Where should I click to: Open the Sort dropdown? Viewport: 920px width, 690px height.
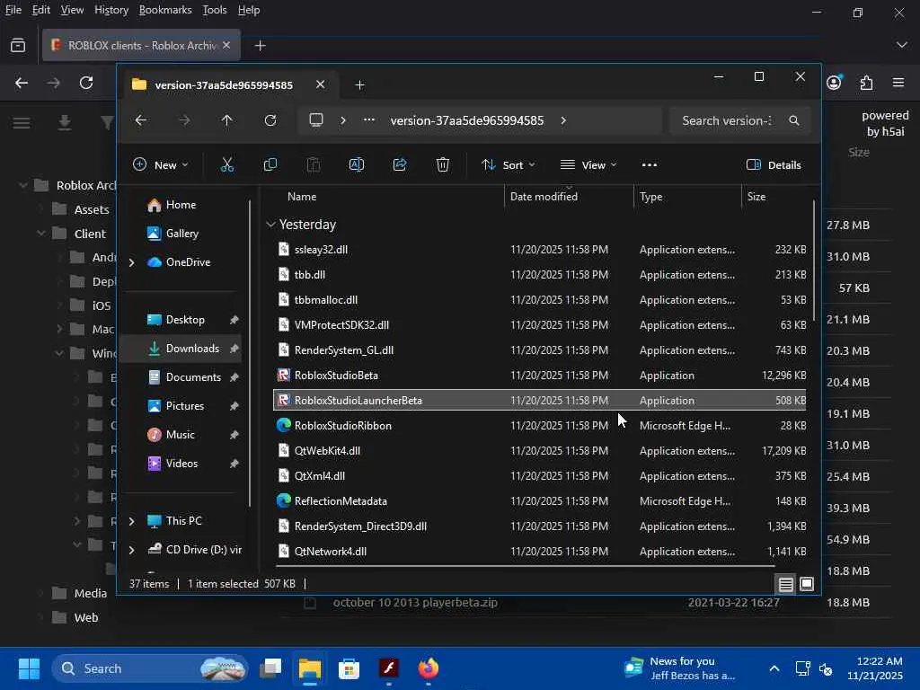pos(508,165)
